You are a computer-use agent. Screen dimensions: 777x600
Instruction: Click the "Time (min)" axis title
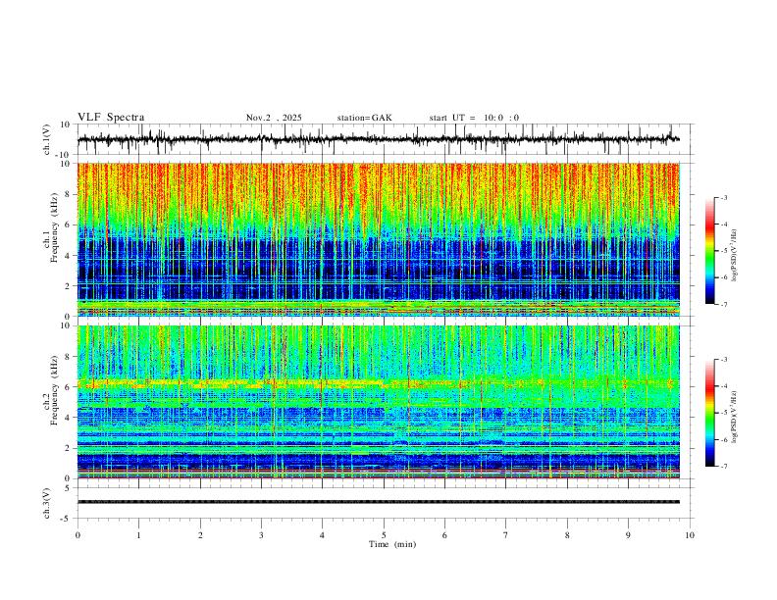coord(392,544)
